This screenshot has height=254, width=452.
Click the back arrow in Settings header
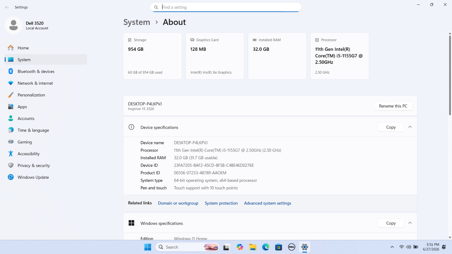(7, 7)
